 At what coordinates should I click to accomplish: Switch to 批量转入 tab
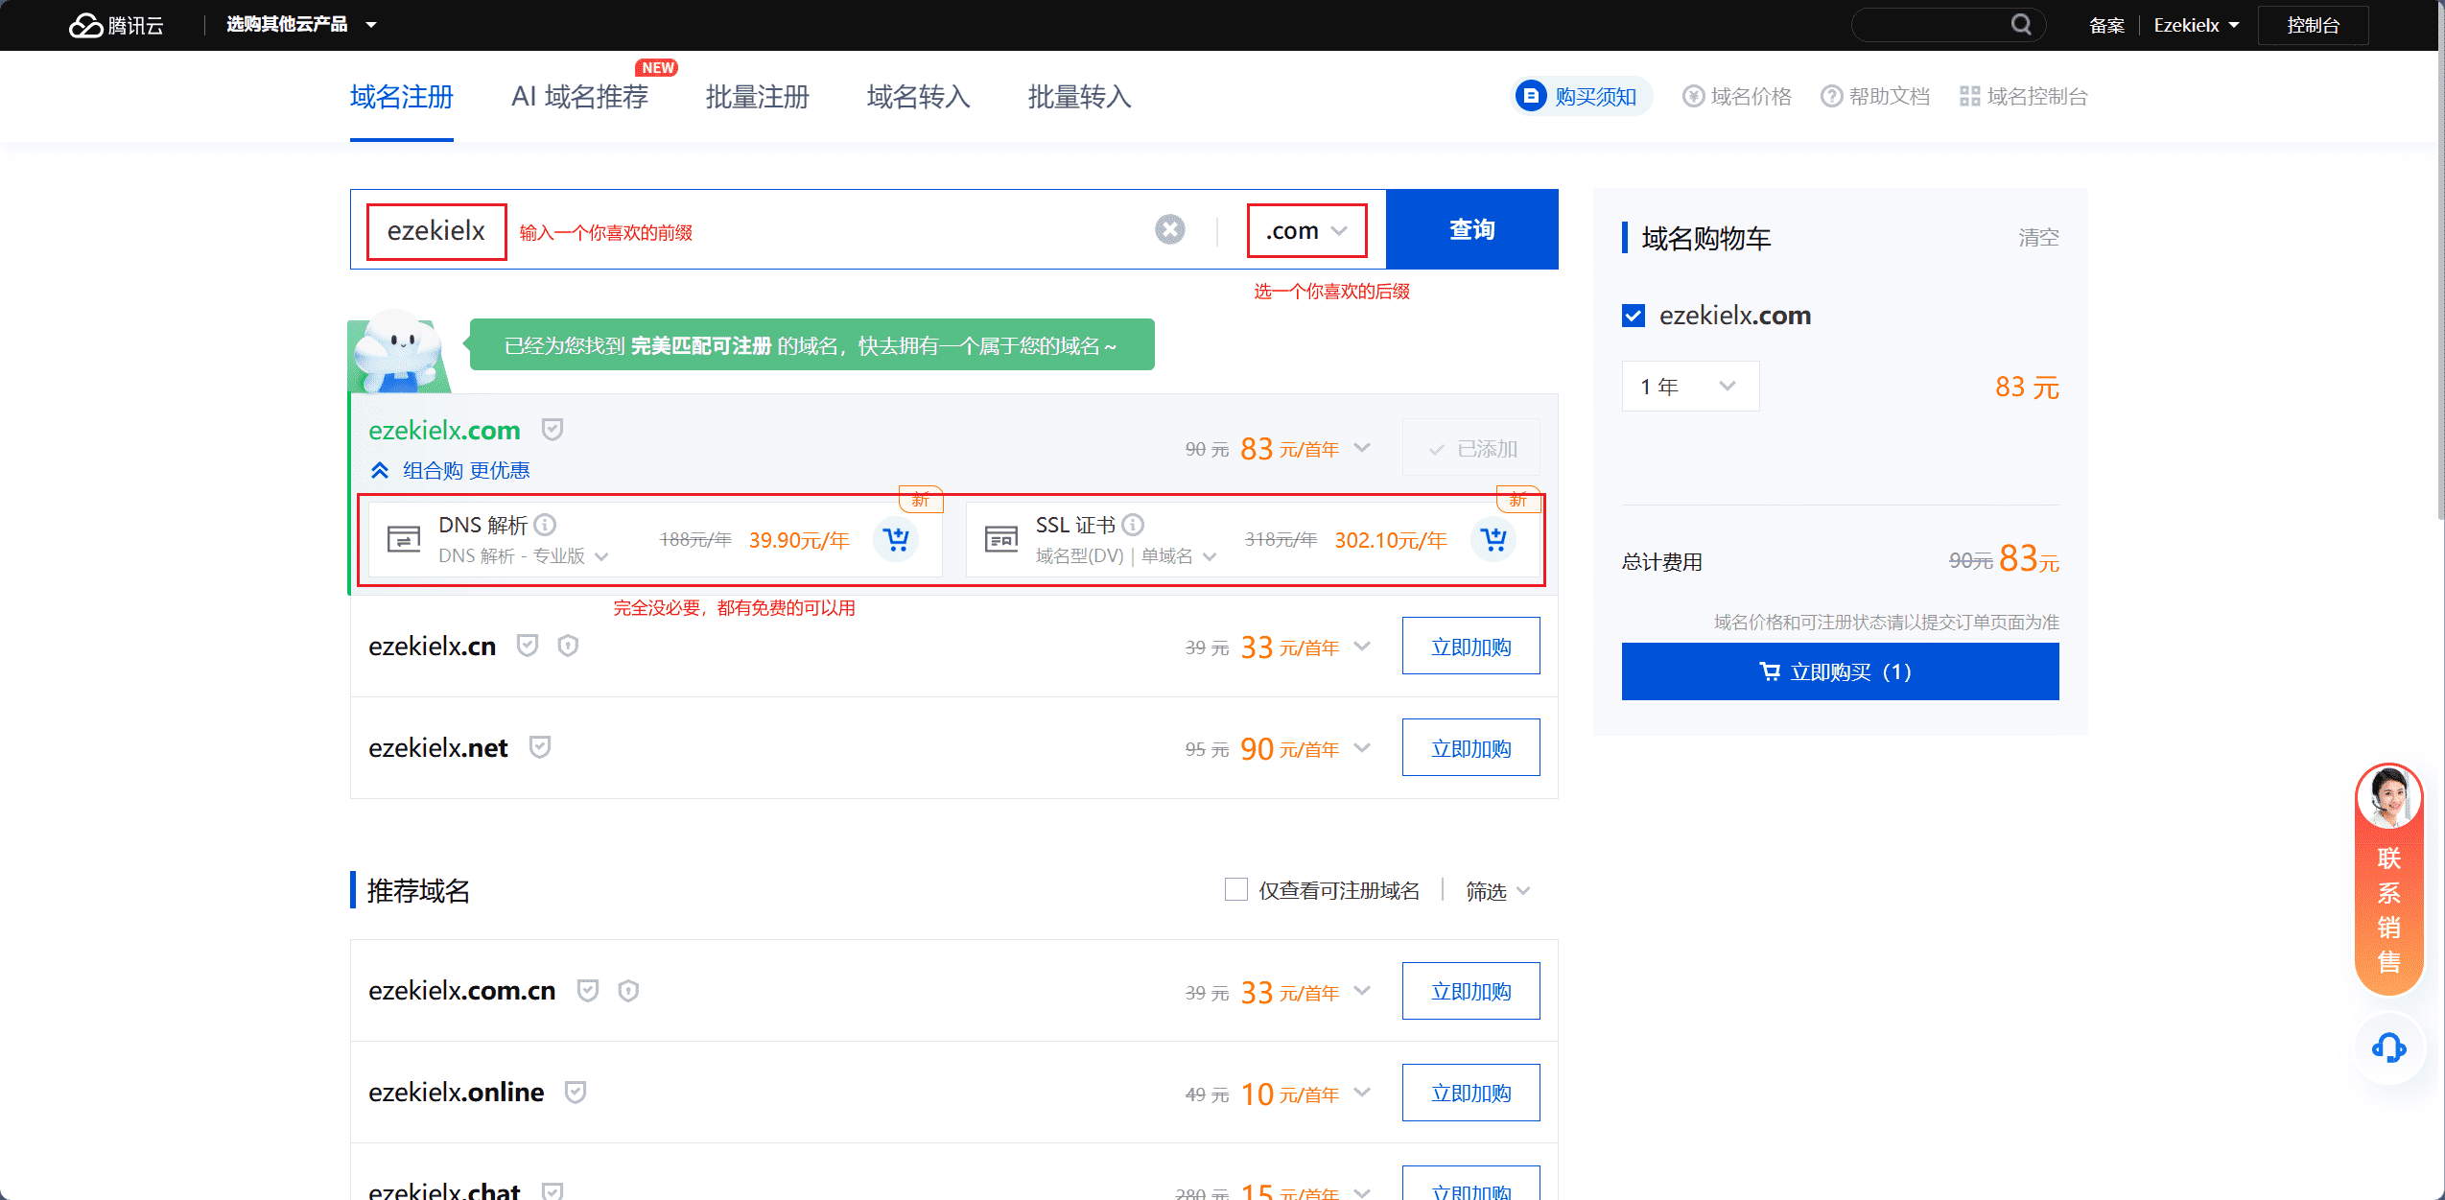[1079, 97]
